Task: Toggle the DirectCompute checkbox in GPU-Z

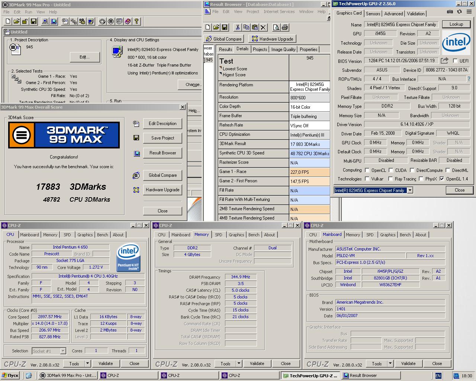Action: pos(412,170)
